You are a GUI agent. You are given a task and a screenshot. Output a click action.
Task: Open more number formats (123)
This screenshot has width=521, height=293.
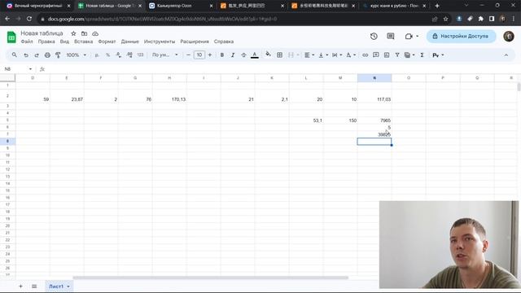pos(140,55)
